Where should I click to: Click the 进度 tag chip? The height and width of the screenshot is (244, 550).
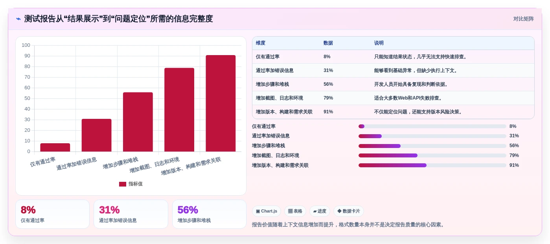point(320,211)
